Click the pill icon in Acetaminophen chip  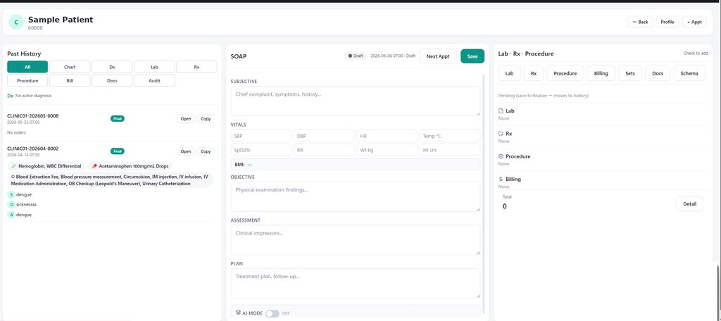pyautogui.click(x=94, y=166)
